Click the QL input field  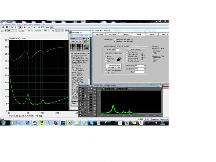pyautogui.click(x=139, y=72)
